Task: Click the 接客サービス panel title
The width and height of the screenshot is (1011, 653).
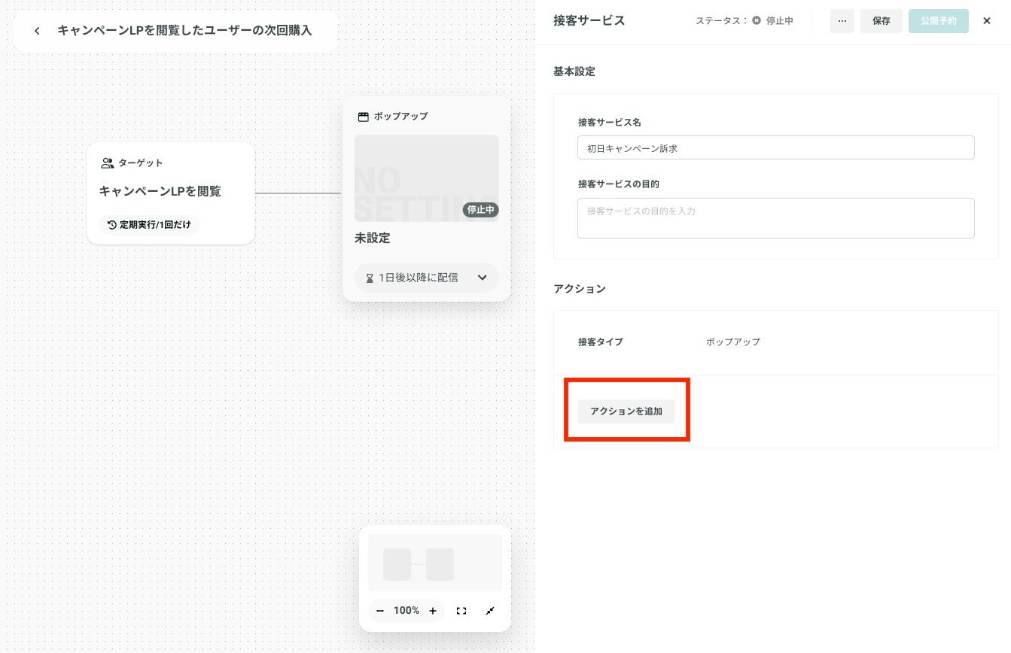Action: click(589, 20)
